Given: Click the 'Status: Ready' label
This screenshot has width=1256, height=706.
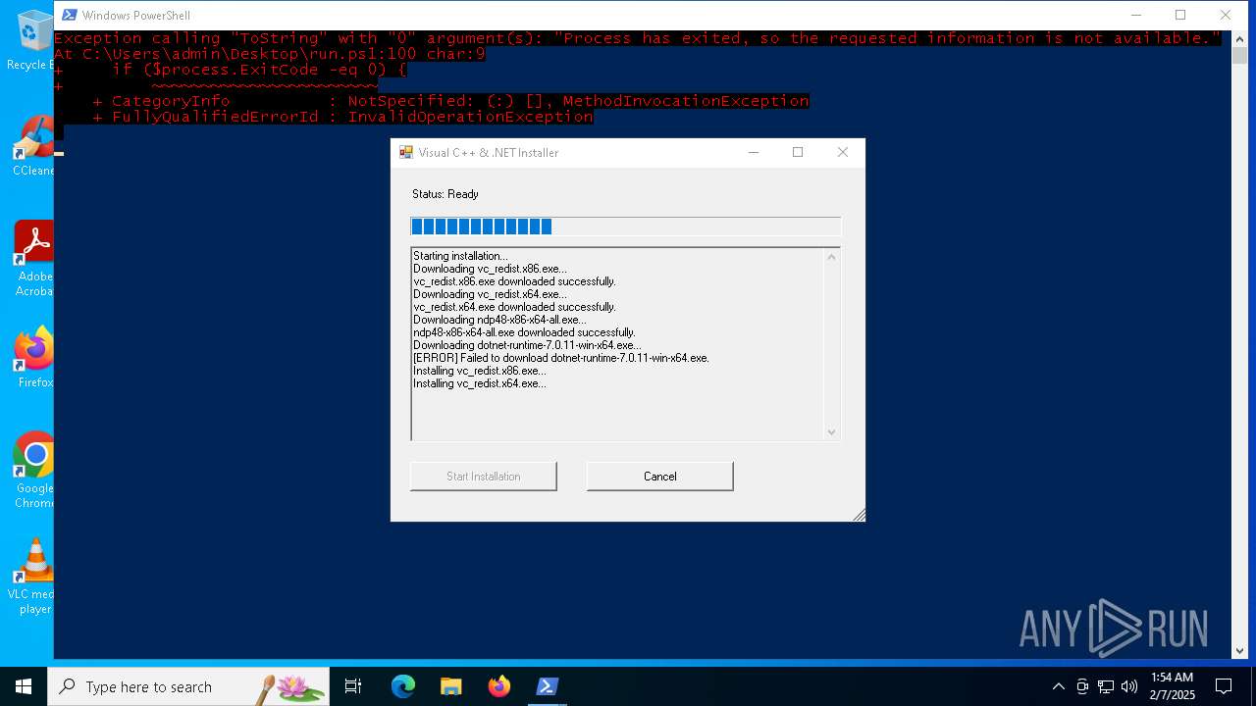Looking at the screenshot, I should pyautogui.click(x=445, y=194).
